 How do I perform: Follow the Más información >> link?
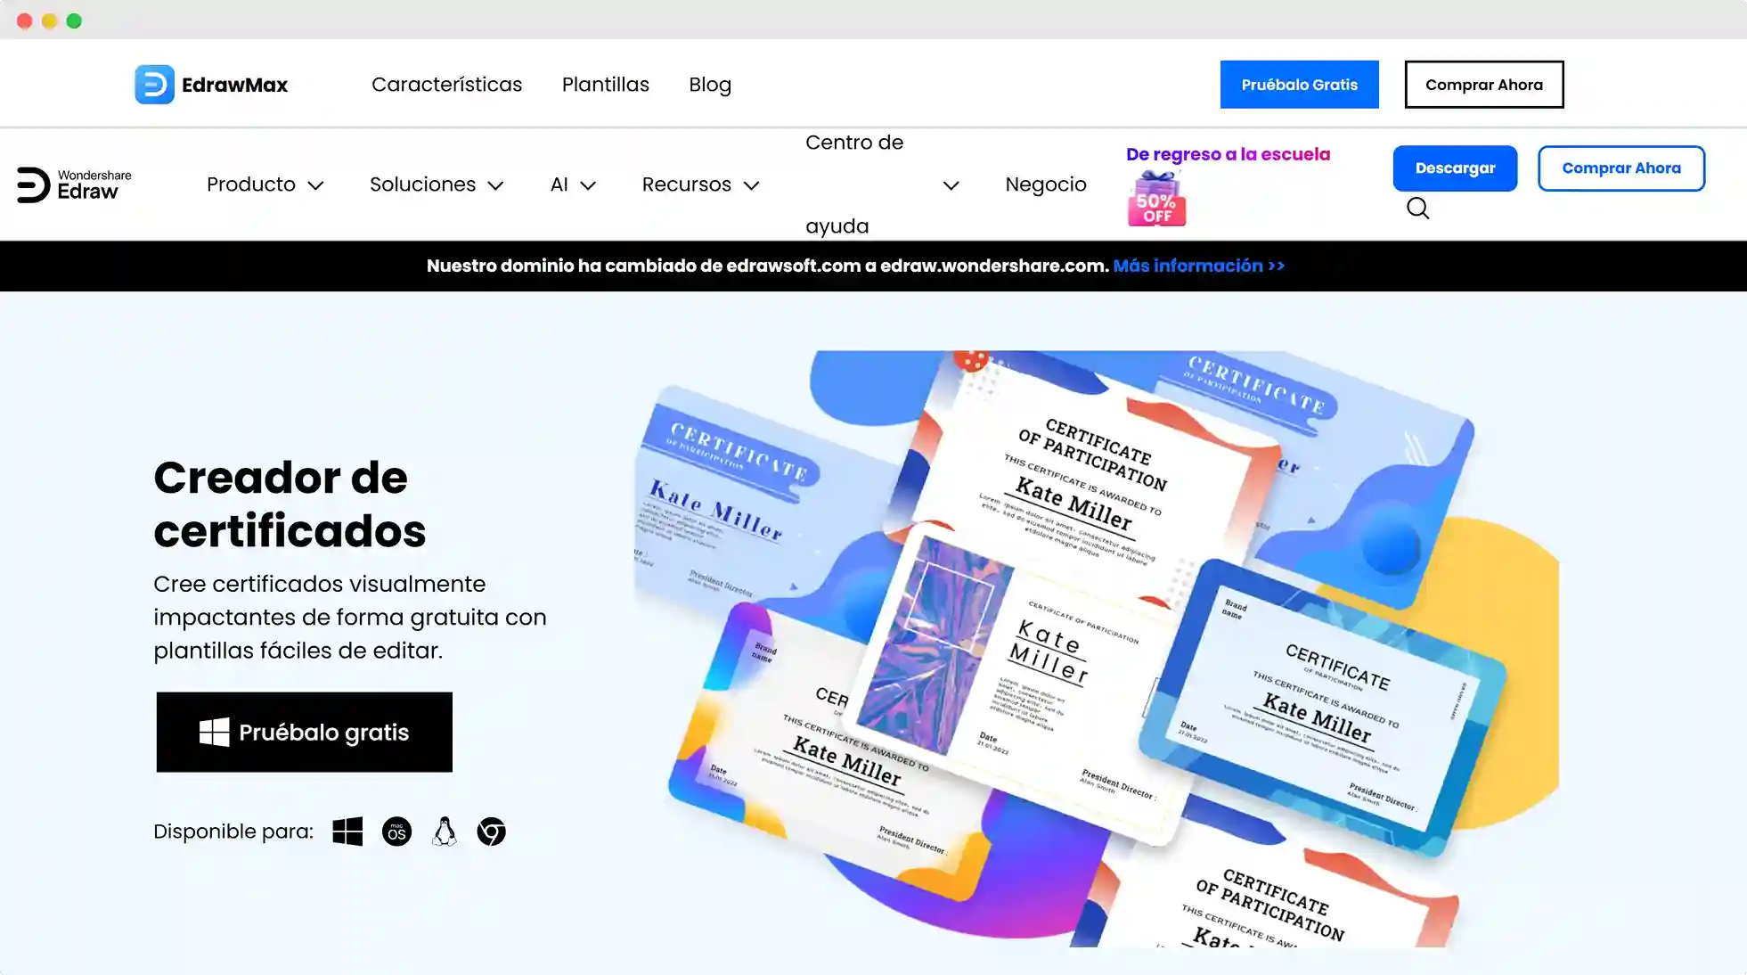(x=1198, y=266)
